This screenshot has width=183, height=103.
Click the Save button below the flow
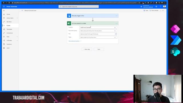tap(99, 49)
